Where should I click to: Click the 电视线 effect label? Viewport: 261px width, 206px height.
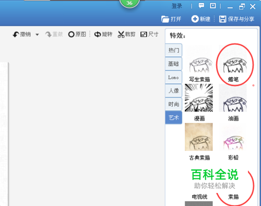(199, 197)
